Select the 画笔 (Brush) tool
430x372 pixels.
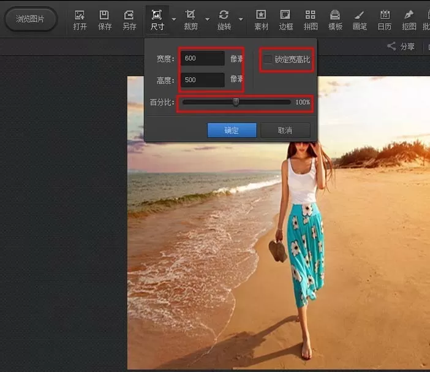click(x=360, y=20)
